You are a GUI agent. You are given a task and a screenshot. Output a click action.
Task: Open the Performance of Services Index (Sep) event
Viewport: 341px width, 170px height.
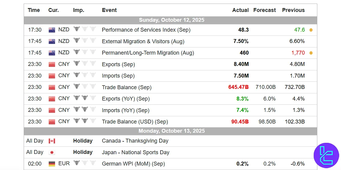click(x=146, y=30)
